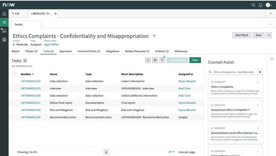Open the notifications bell
Viewport: 276px width, 156px height.
coord(260,5)
